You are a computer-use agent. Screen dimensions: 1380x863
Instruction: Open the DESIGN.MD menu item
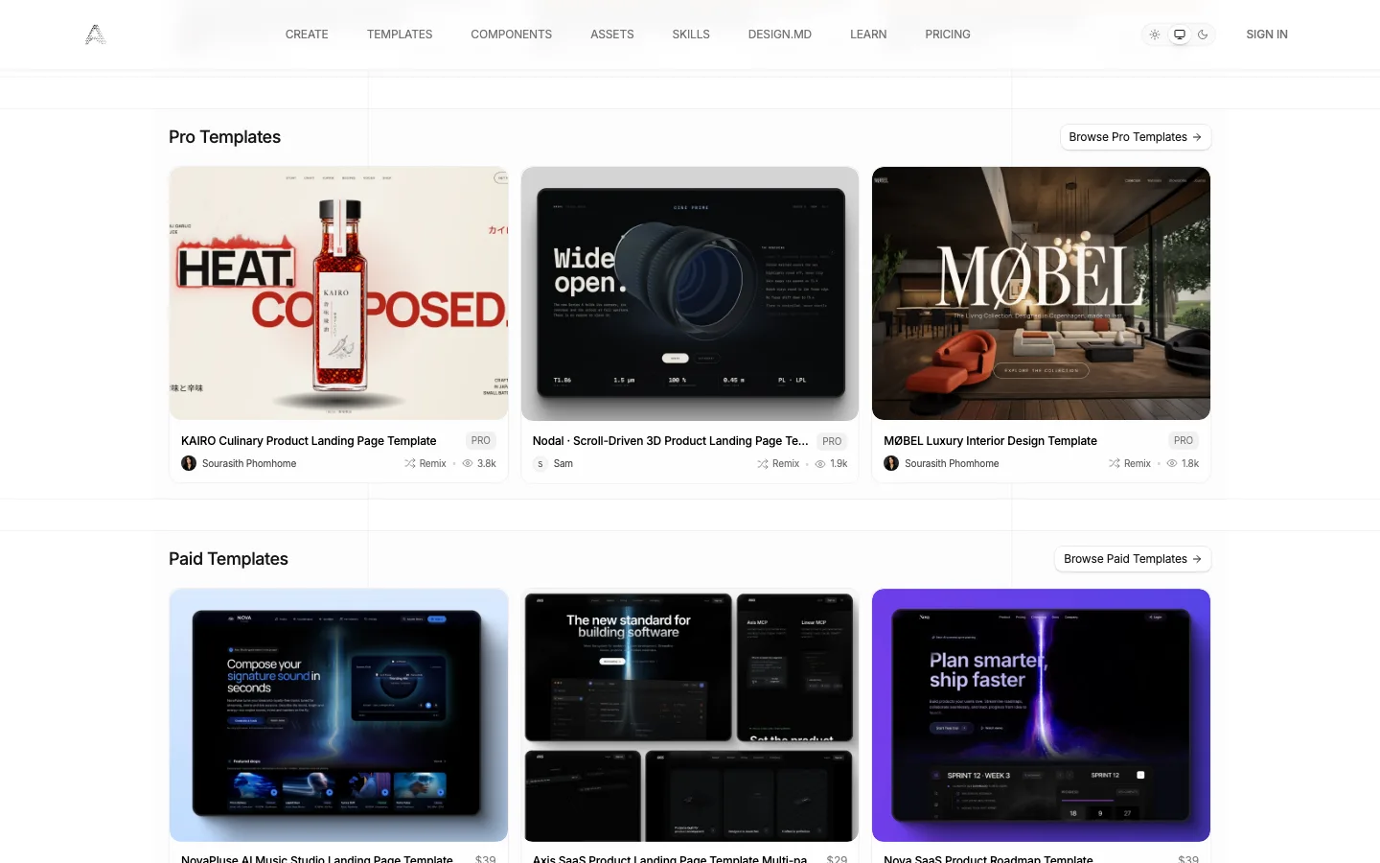[x=780, y=35]
